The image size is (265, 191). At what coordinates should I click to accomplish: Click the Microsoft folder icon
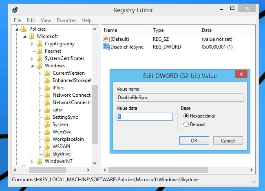32,36
